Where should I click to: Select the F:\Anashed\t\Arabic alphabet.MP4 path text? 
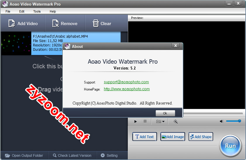[x=60, y=36]
